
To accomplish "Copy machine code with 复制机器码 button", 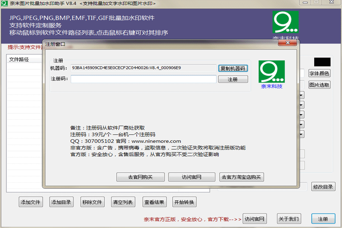I will point(233,68).
